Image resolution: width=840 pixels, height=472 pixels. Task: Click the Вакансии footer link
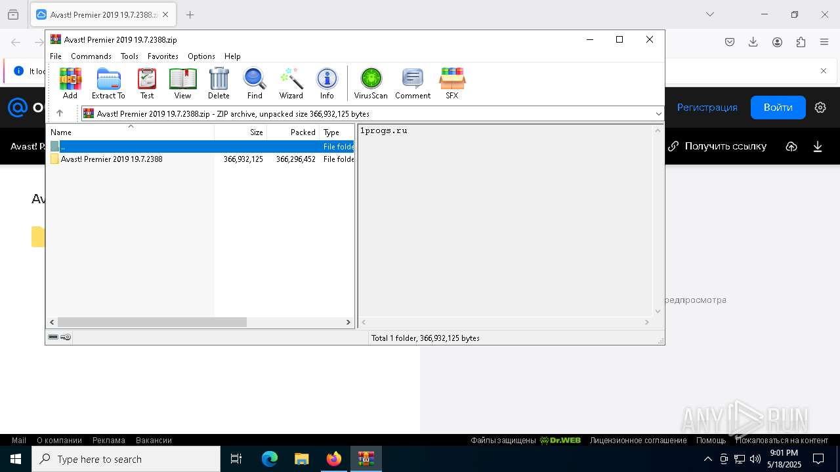[154, 441]
